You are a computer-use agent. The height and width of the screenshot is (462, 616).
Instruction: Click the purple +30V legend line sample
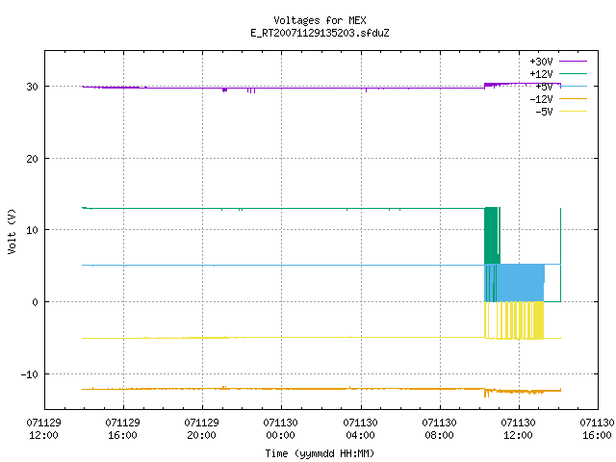[x=573, y=62]
